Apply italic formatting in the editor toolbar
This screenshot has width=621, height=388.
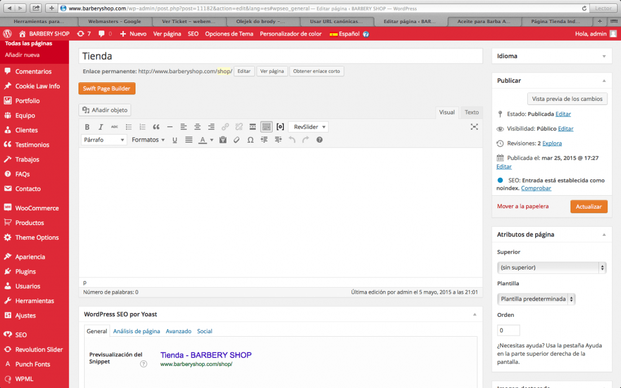tap(100, 127)
